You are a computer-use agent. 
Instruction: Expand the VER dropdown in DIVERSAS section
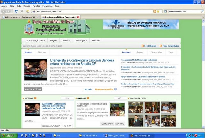tap(120, 98)
